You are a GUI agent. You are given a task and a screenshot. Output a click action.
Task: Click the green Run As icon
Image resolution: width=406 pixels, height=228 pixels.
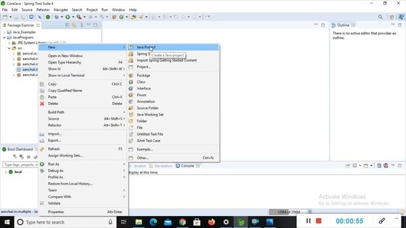tap(42, 164)
